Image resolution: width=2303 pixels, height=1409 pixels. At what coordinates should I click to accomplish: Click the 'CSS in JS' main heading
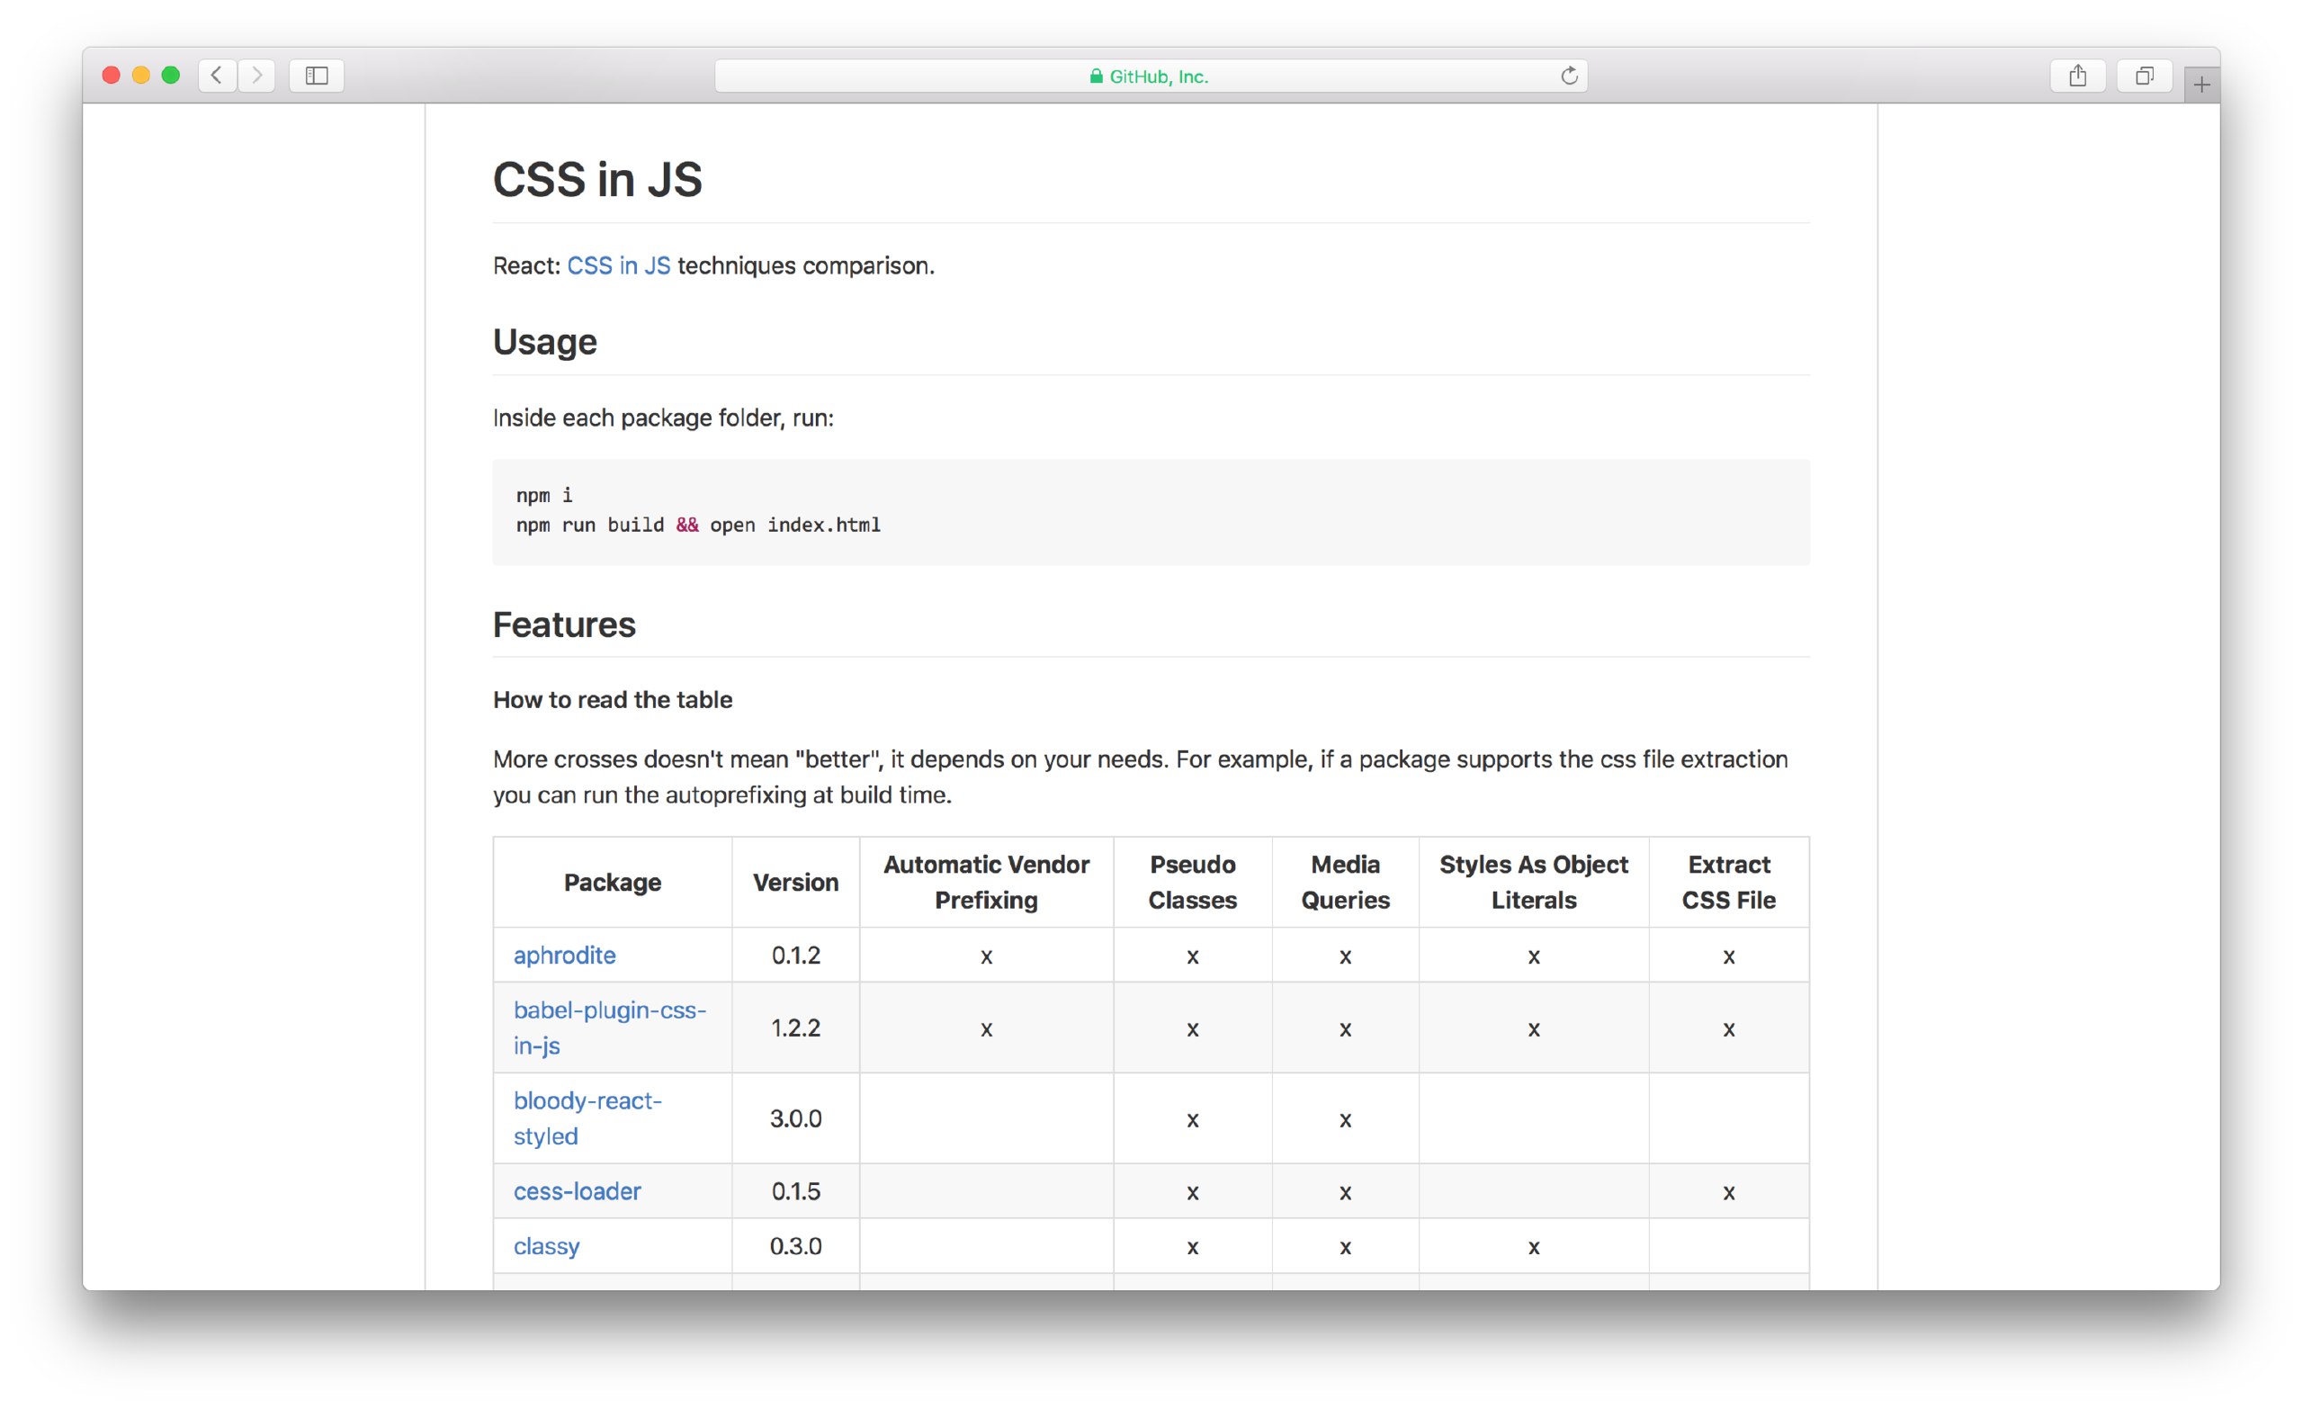597,180
